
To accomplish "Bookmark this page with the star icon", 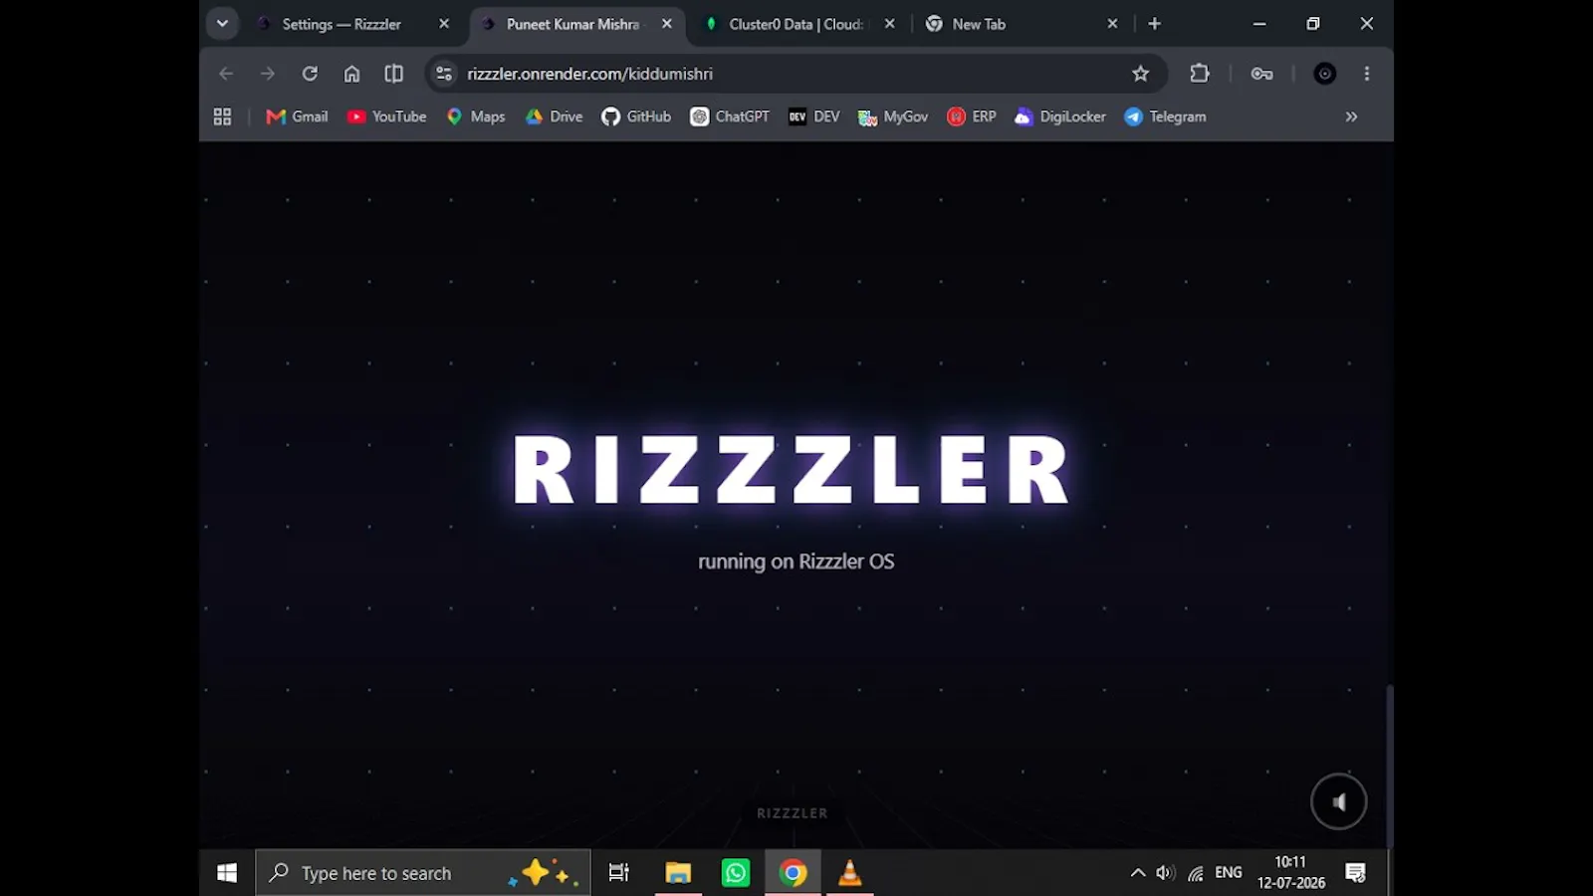I will (1141, 74).
